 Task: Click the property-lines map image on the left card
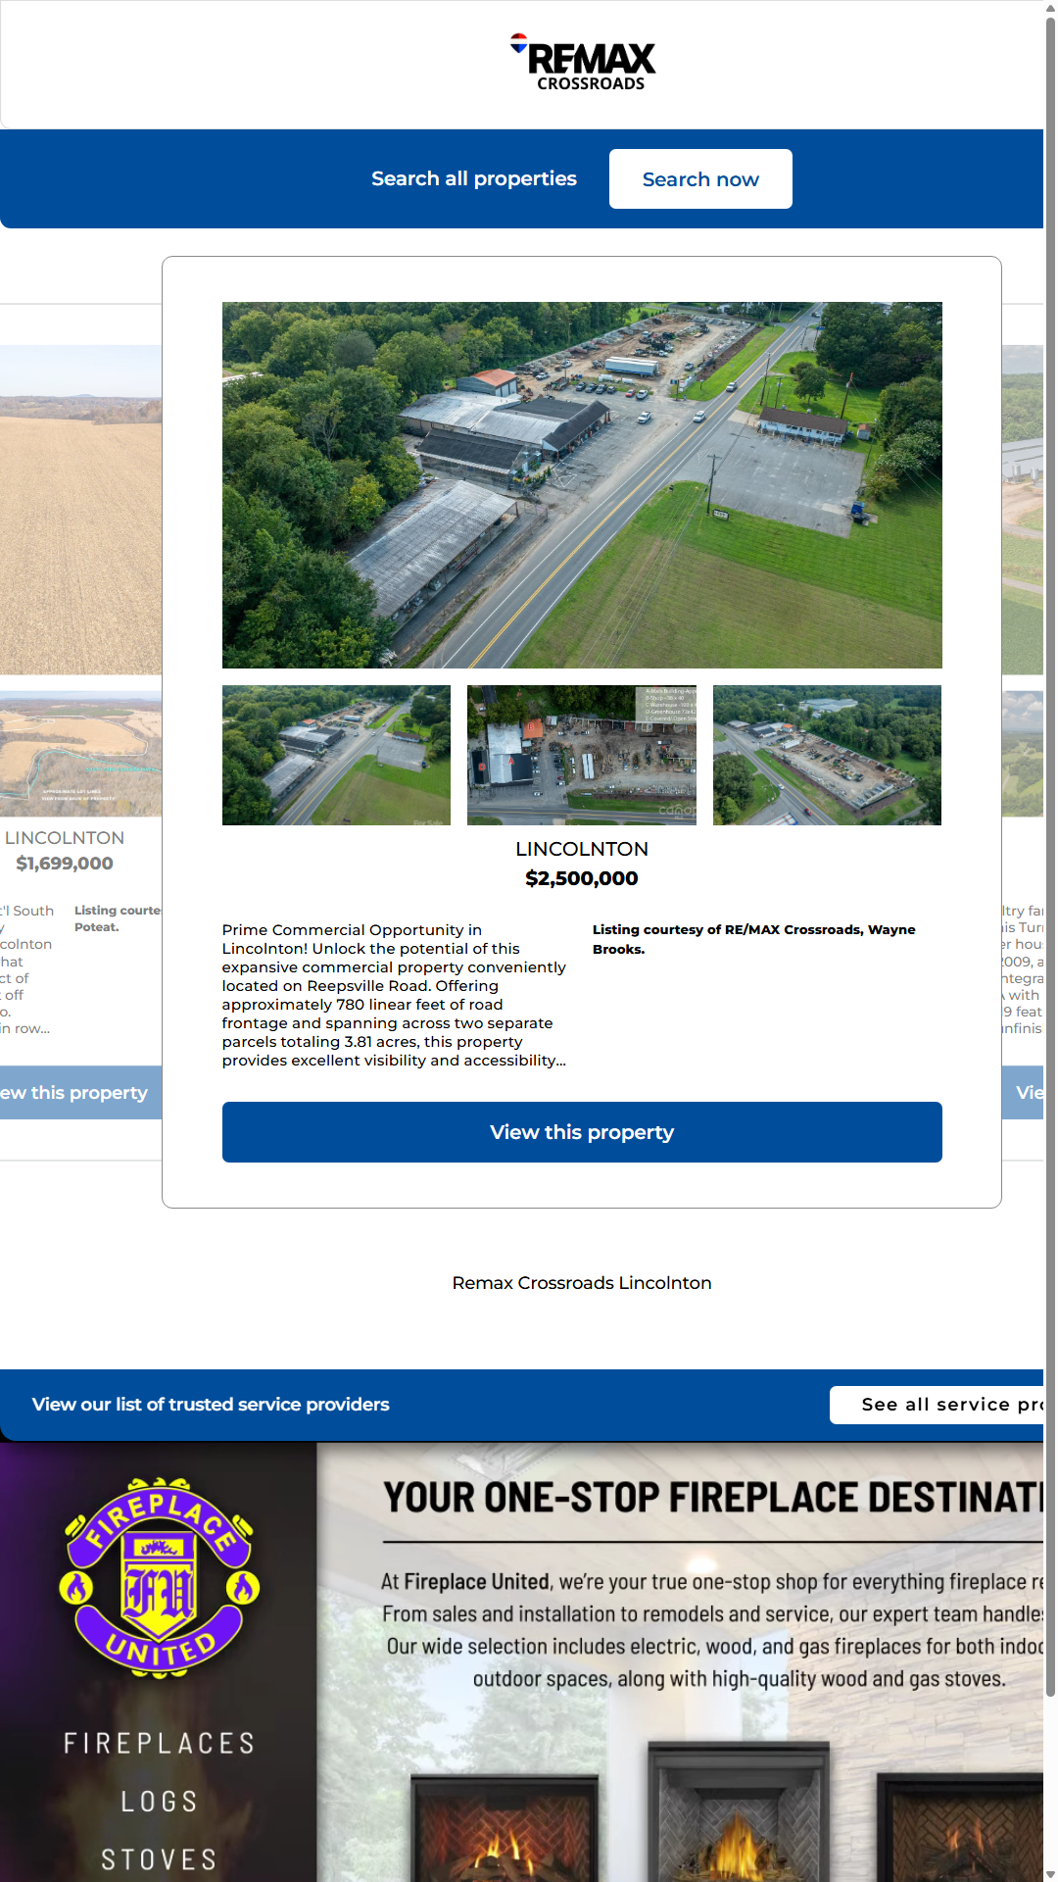(80, 754)
